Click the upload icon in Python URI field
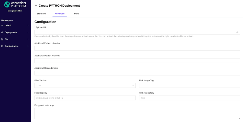243x122 pixels. (237, 32)
